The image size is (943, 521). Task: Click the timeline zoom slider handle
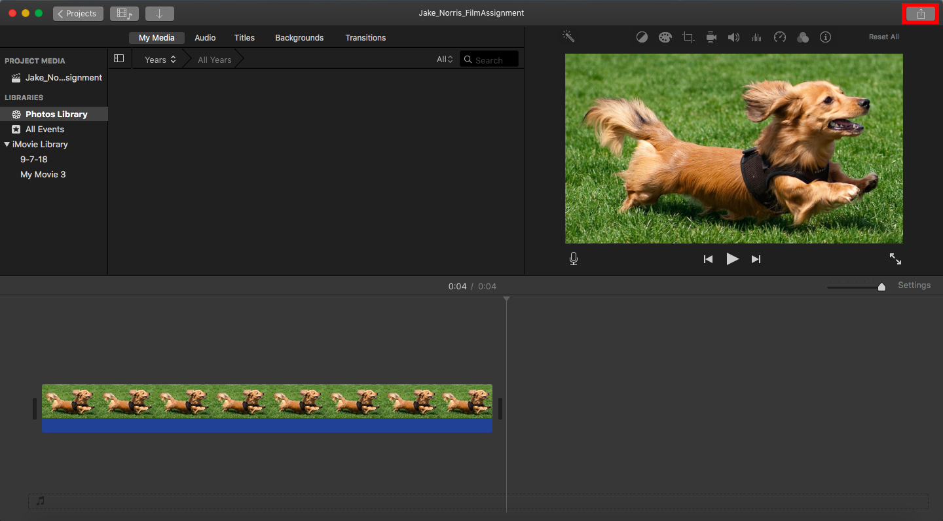click(x=881, y=287)
